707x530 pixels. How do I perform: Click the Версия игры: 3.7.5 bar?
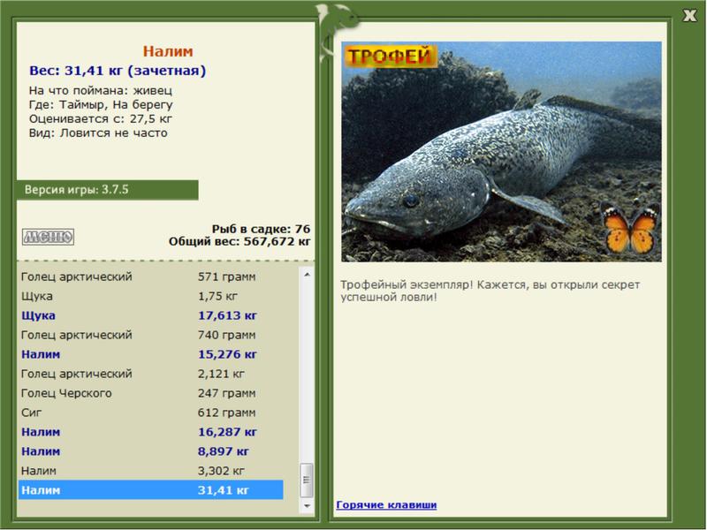click(107, 190)
